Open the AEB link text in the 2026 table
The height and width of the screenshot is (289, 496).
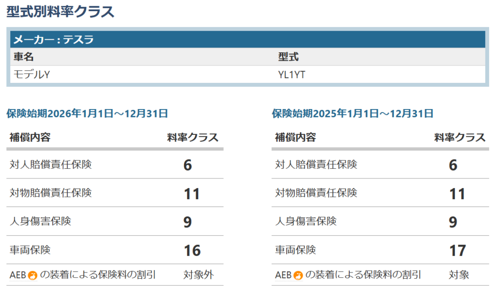tap(17, 275)
